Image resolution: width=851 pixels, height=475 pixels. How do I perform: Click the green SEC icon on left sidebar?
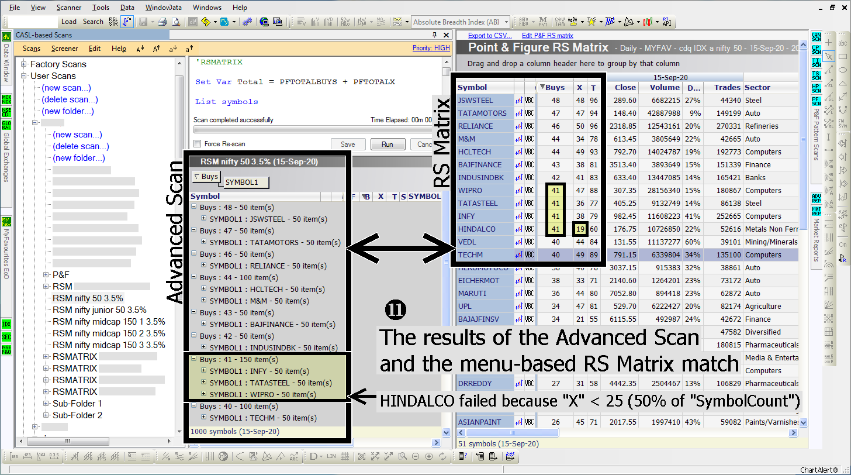(x=6, y=337)
